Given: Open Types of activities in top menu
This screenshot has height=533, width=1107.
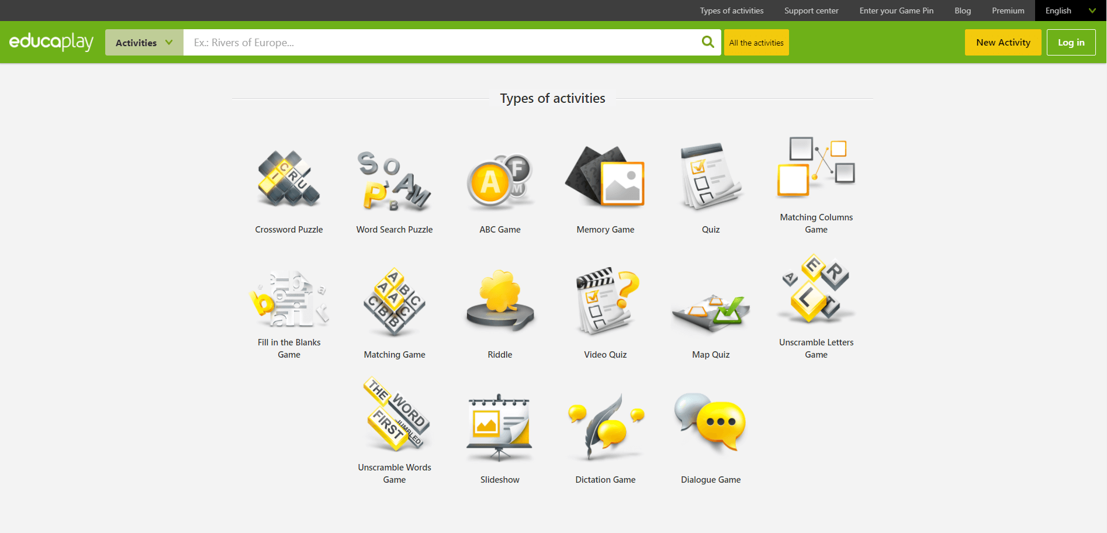Looking at the screenshot, I should tap(731, 11).
